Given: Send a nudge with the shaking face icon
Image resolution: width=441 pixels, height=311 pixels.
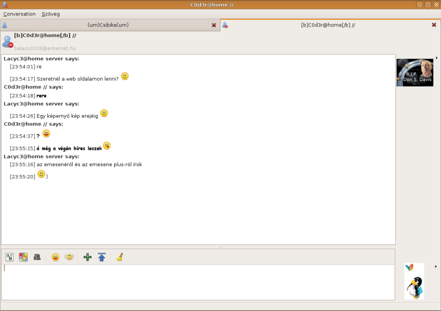Looking at the screenshot, I should point(69,257).
